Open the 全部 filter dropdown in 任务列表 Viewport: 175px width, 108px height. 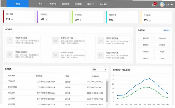[99, 70]
